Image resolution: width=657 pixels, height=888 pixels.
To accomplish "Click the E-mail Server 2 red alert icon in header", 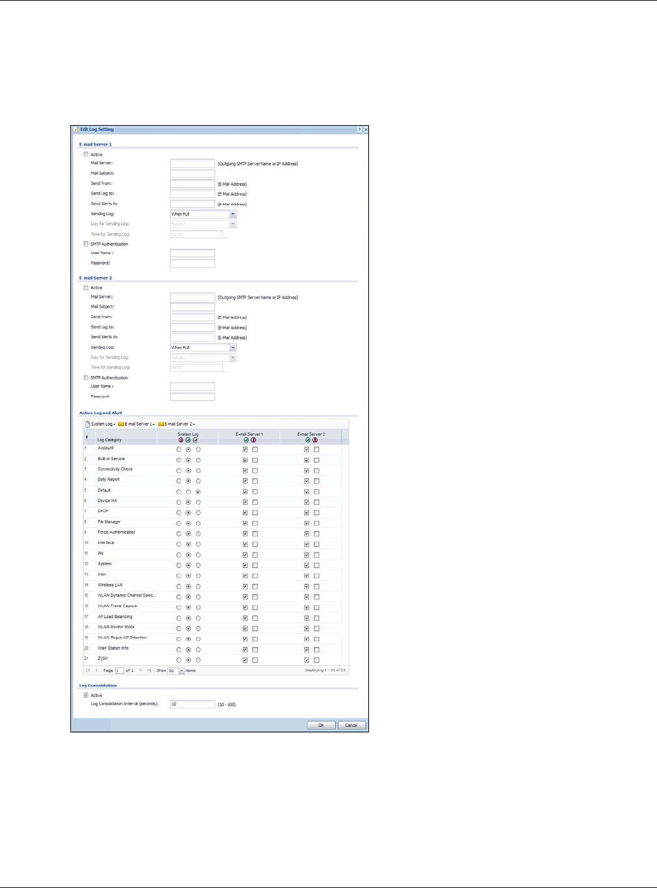I will pos(315,440).
